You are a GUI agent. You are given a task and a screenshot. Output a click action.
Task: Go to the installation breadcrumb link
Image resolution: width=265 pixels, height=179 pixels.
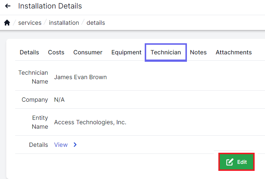coord(64,23)
